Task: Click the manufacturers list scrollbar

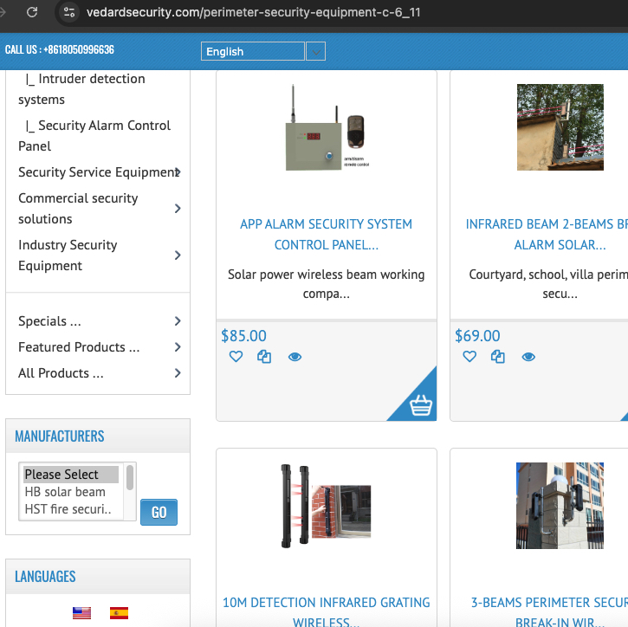Action: pos(130,477)
